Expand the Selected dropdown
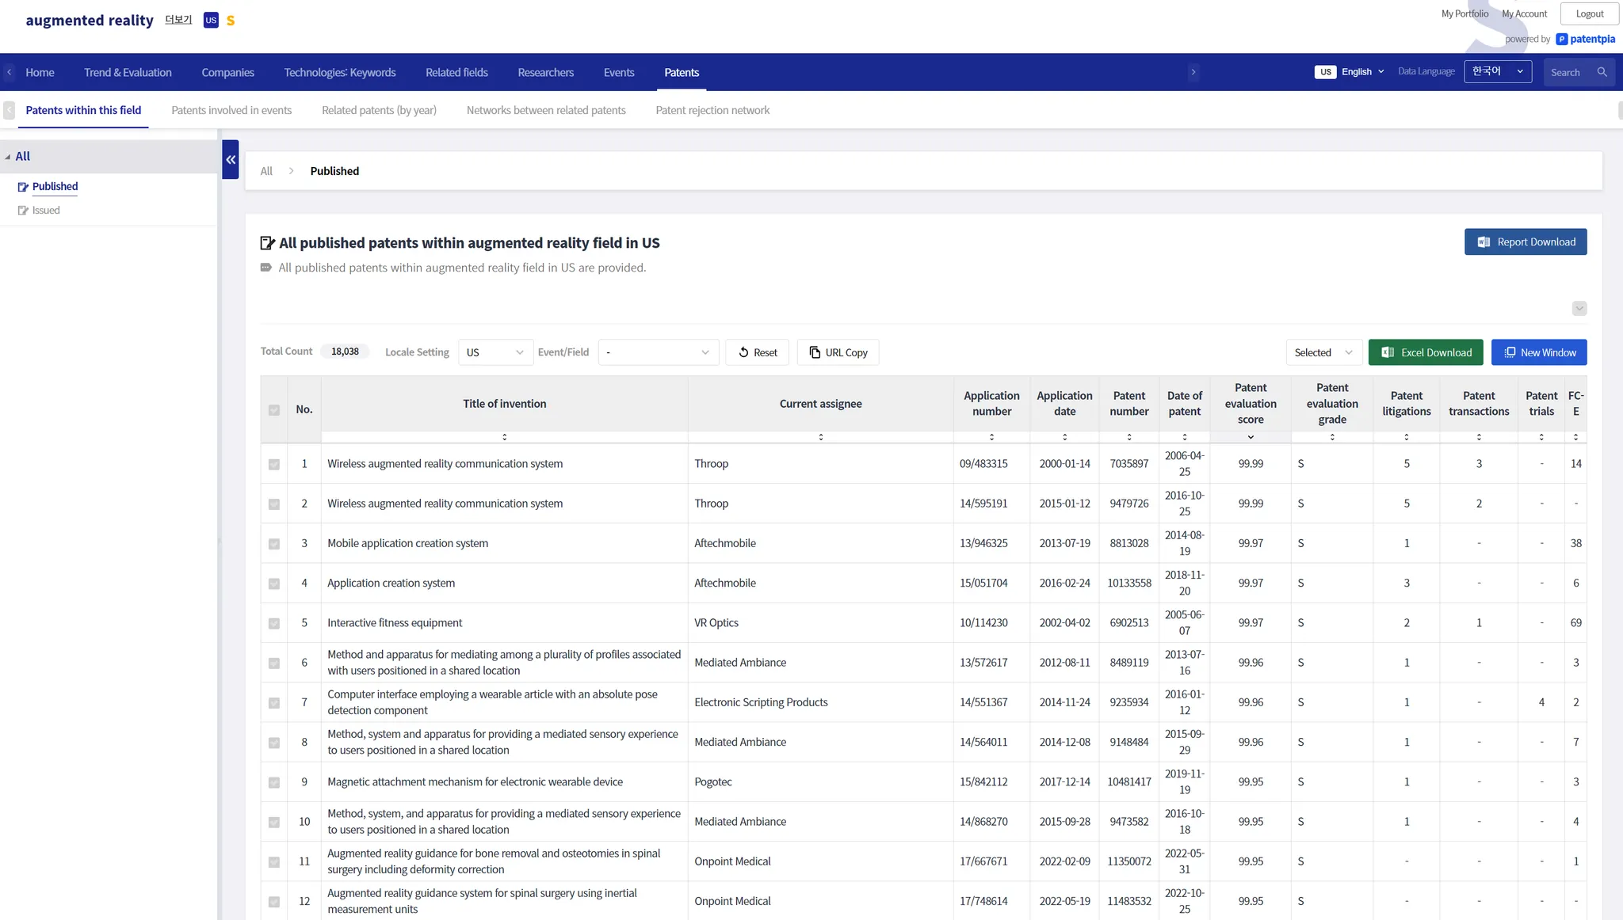The width and height of the screenshot is (1623, 920). 1323,352
